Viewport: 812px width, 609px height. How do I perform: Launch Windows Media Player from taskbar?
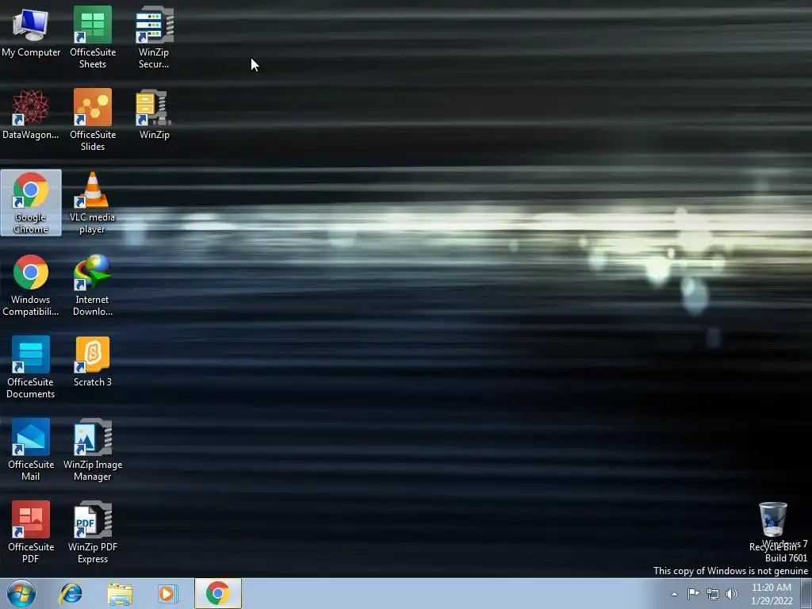pos(167,593)
